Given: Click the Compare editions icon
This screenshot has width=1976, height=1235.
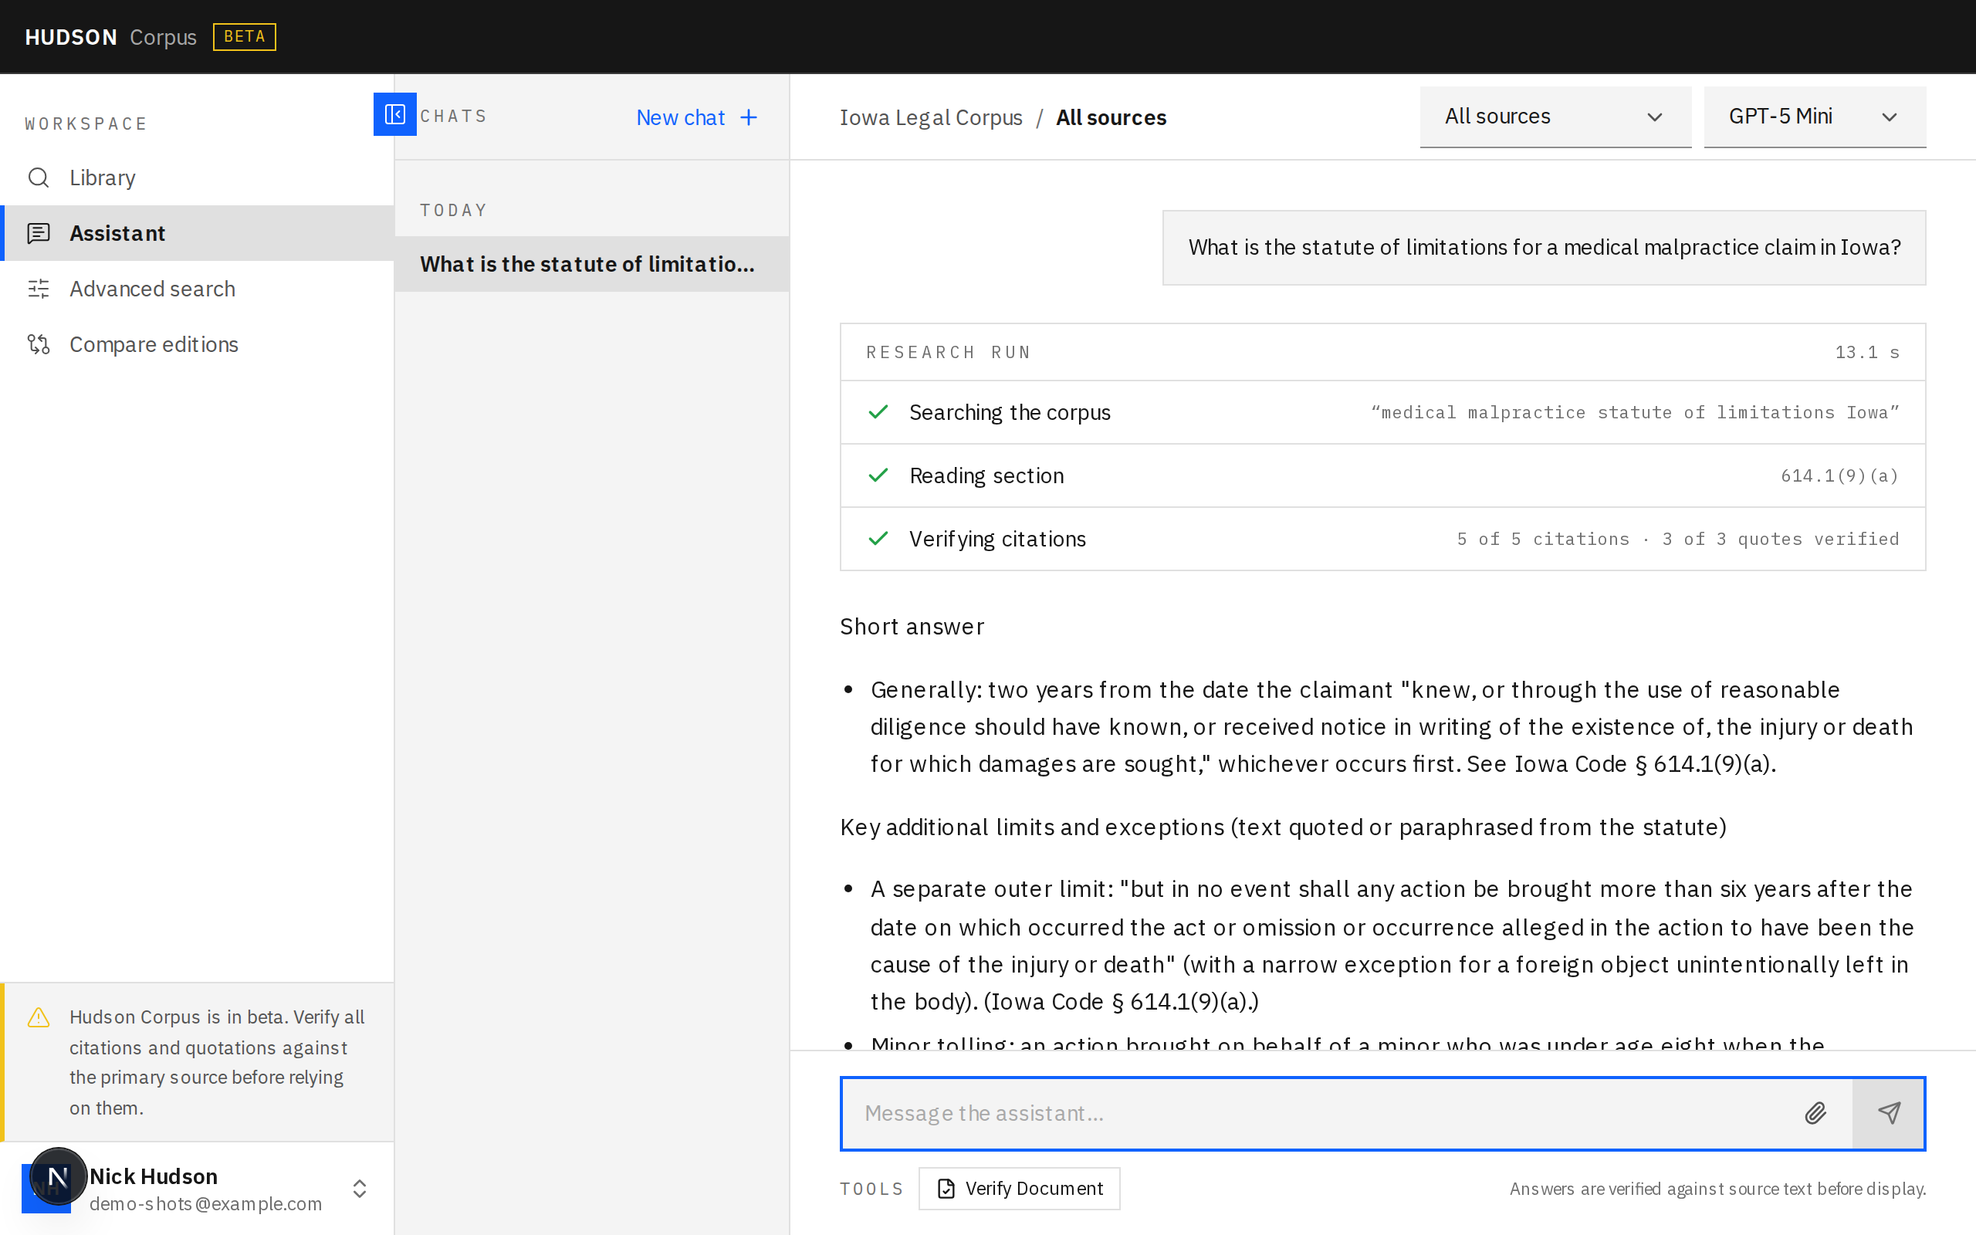Looking at the screenshot, I should tap(39, 344).
